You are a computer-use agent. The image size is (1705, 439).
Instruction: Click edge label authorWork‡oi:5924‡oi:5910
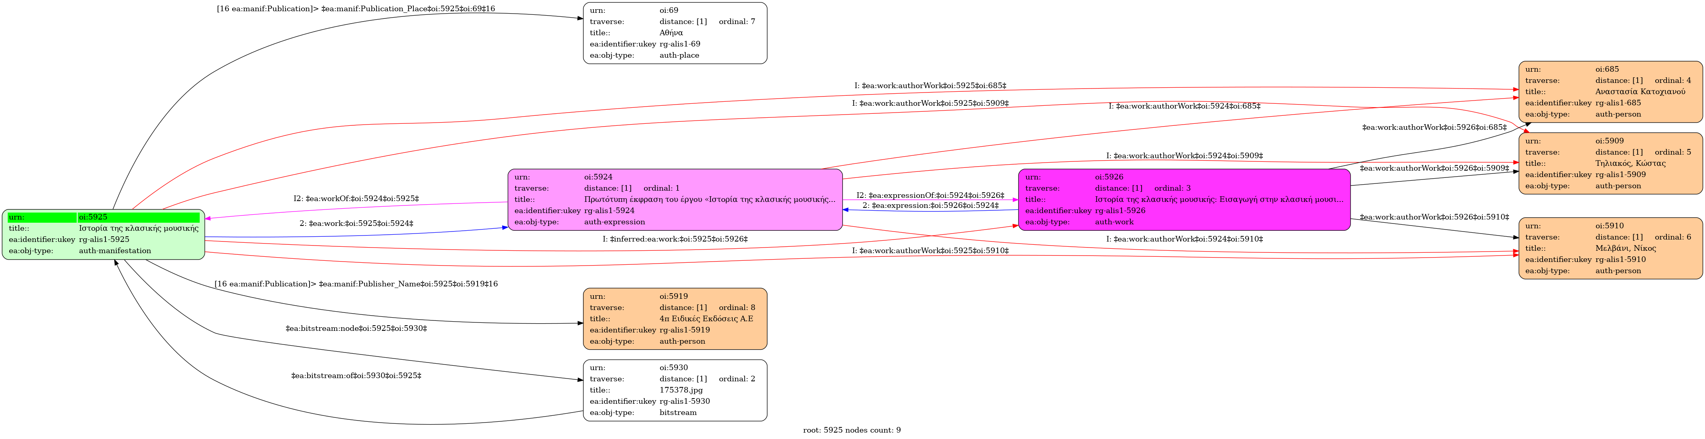[x=1184, y=240]
